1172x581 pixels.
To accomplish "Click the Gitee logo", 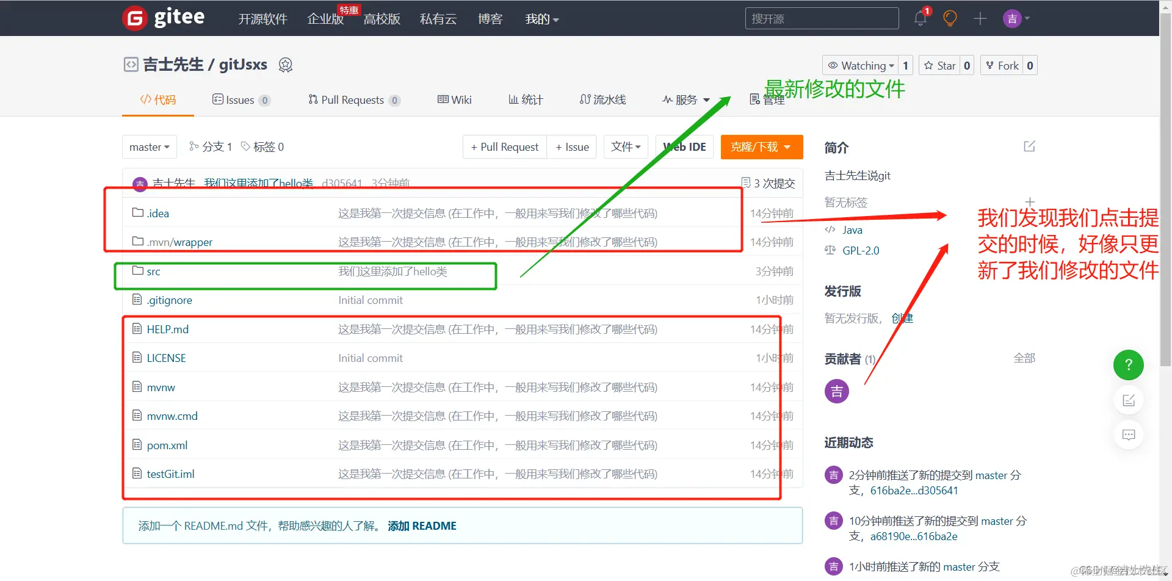I will (164, 18).
